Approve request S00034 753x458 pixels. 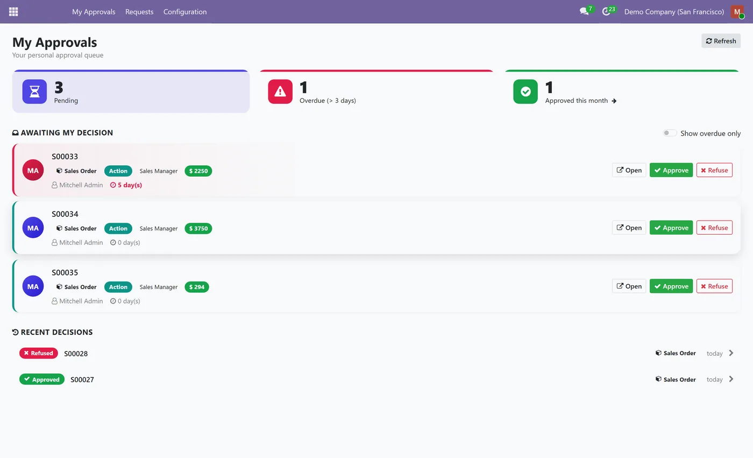[671, 228]
